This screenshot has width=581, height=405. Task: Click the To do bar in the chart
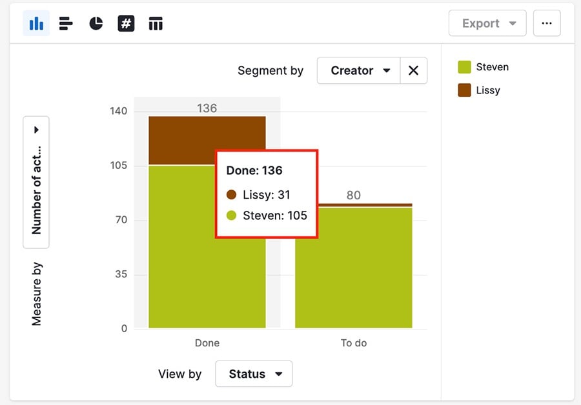[353, 271]
